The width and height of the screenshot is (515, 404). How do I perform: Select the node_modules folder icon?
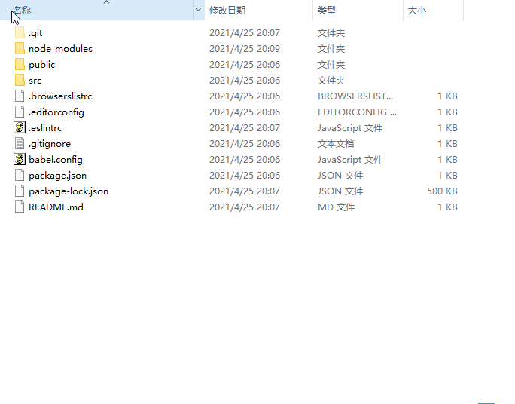(20, 49)
